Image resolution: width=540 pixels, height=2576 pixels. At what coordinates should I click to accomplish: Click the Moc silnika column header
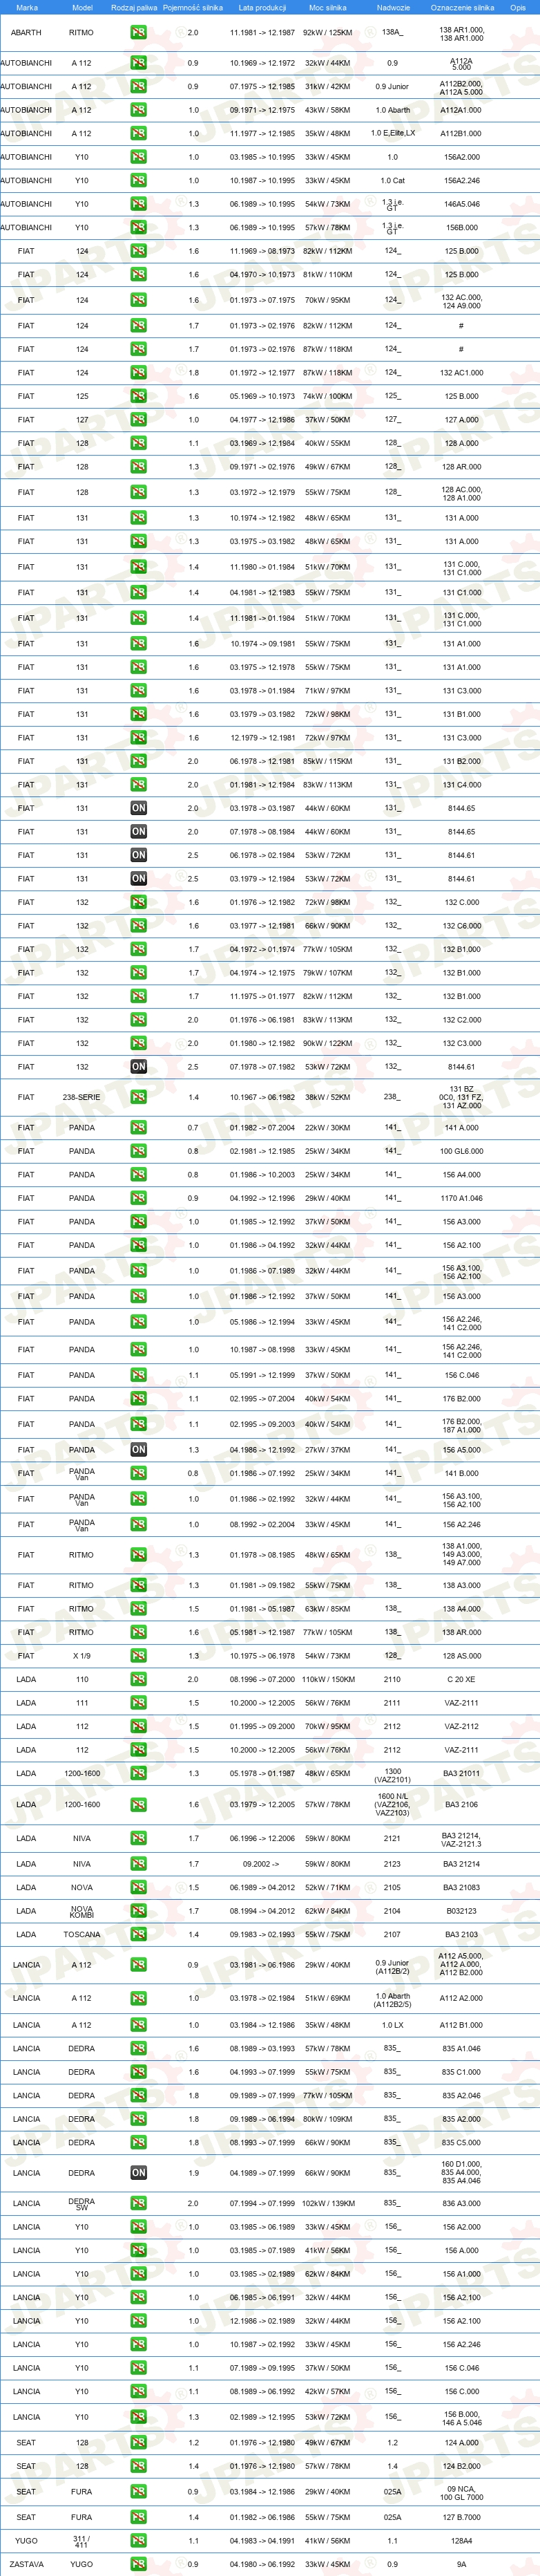(x=327, y=7)
